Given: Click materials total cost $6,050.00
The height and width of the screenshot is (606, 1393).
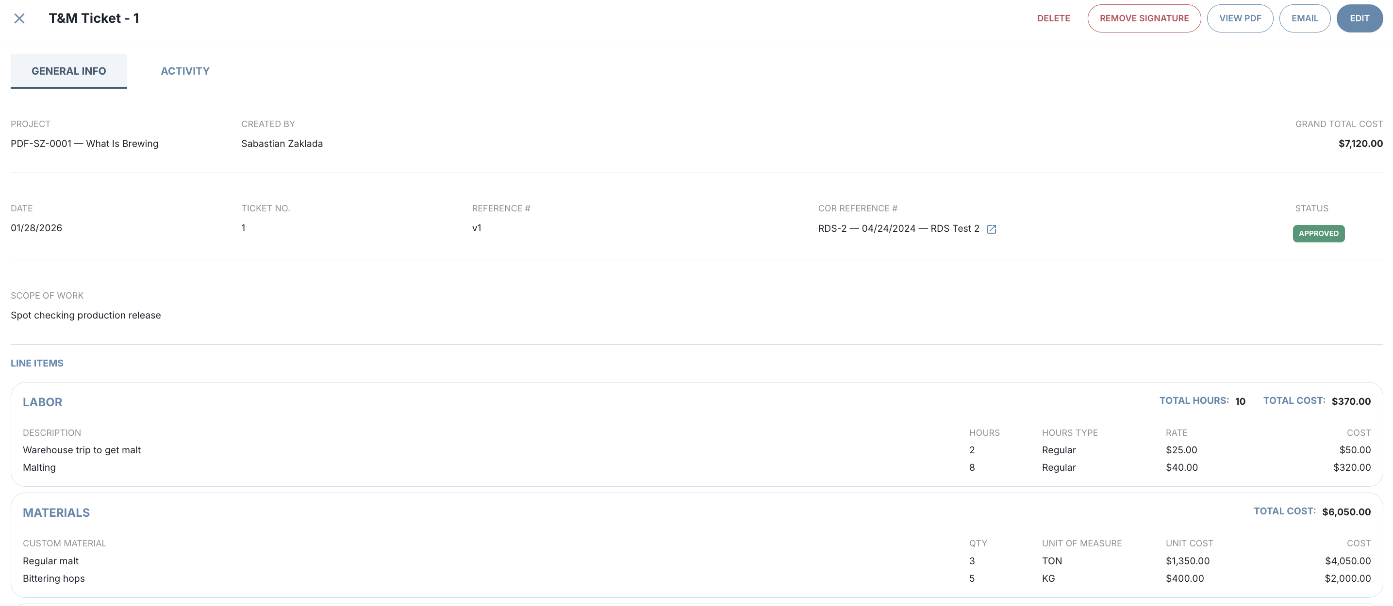Looking at the screenshot, I should (1346, 512).
